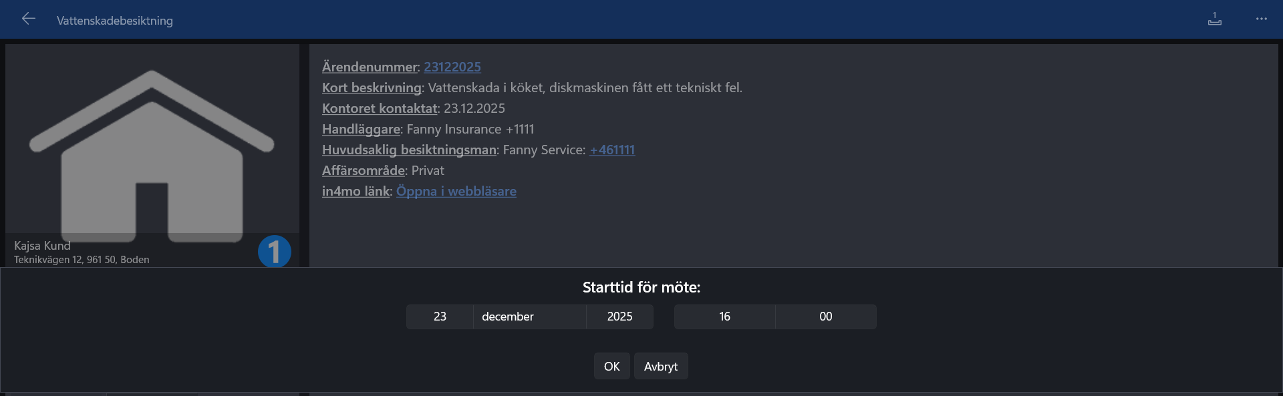1283x396 pixels.
Task: Click the Kajsa Kund customer name
Action: [x=42, y=246]
